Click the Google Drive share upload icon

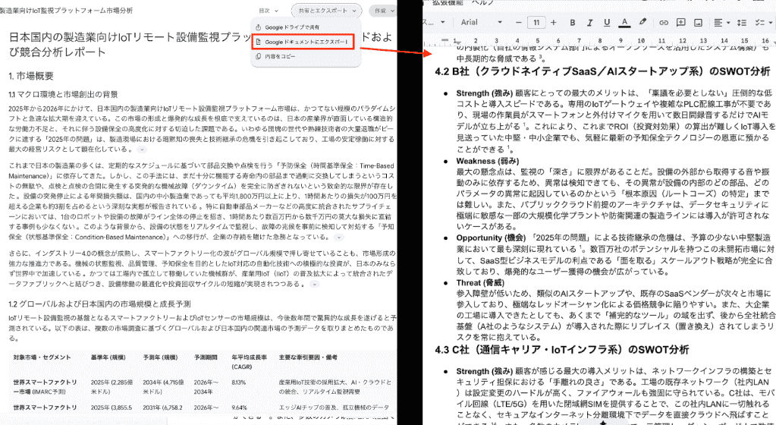[259, 27]
